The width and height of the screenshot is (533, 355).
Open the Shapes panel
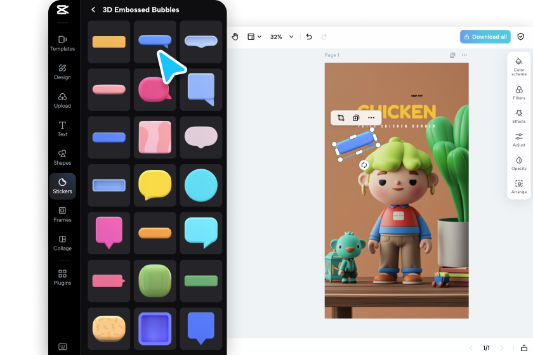[x=63, y=158]
